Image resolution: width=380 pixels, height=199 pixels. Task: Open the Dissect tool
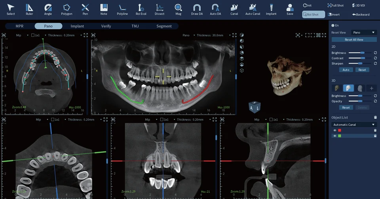(x=160, y=9)
